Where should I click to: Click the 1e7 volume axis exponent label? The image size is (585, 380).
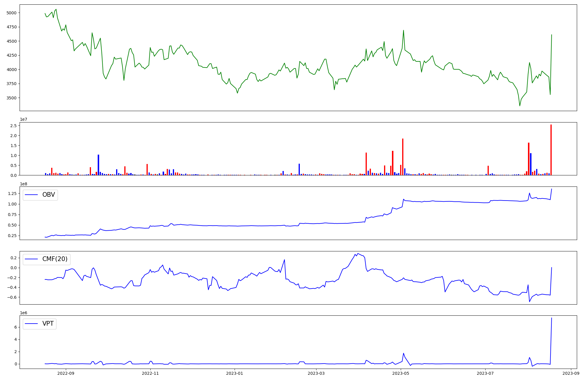tap(24, 120)
